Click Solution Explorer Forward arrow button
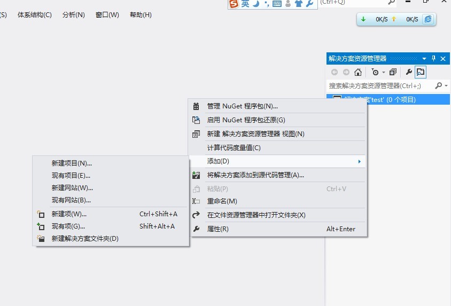Image resolution: width=451 pixels, height=306 pixels. point(346,72)
